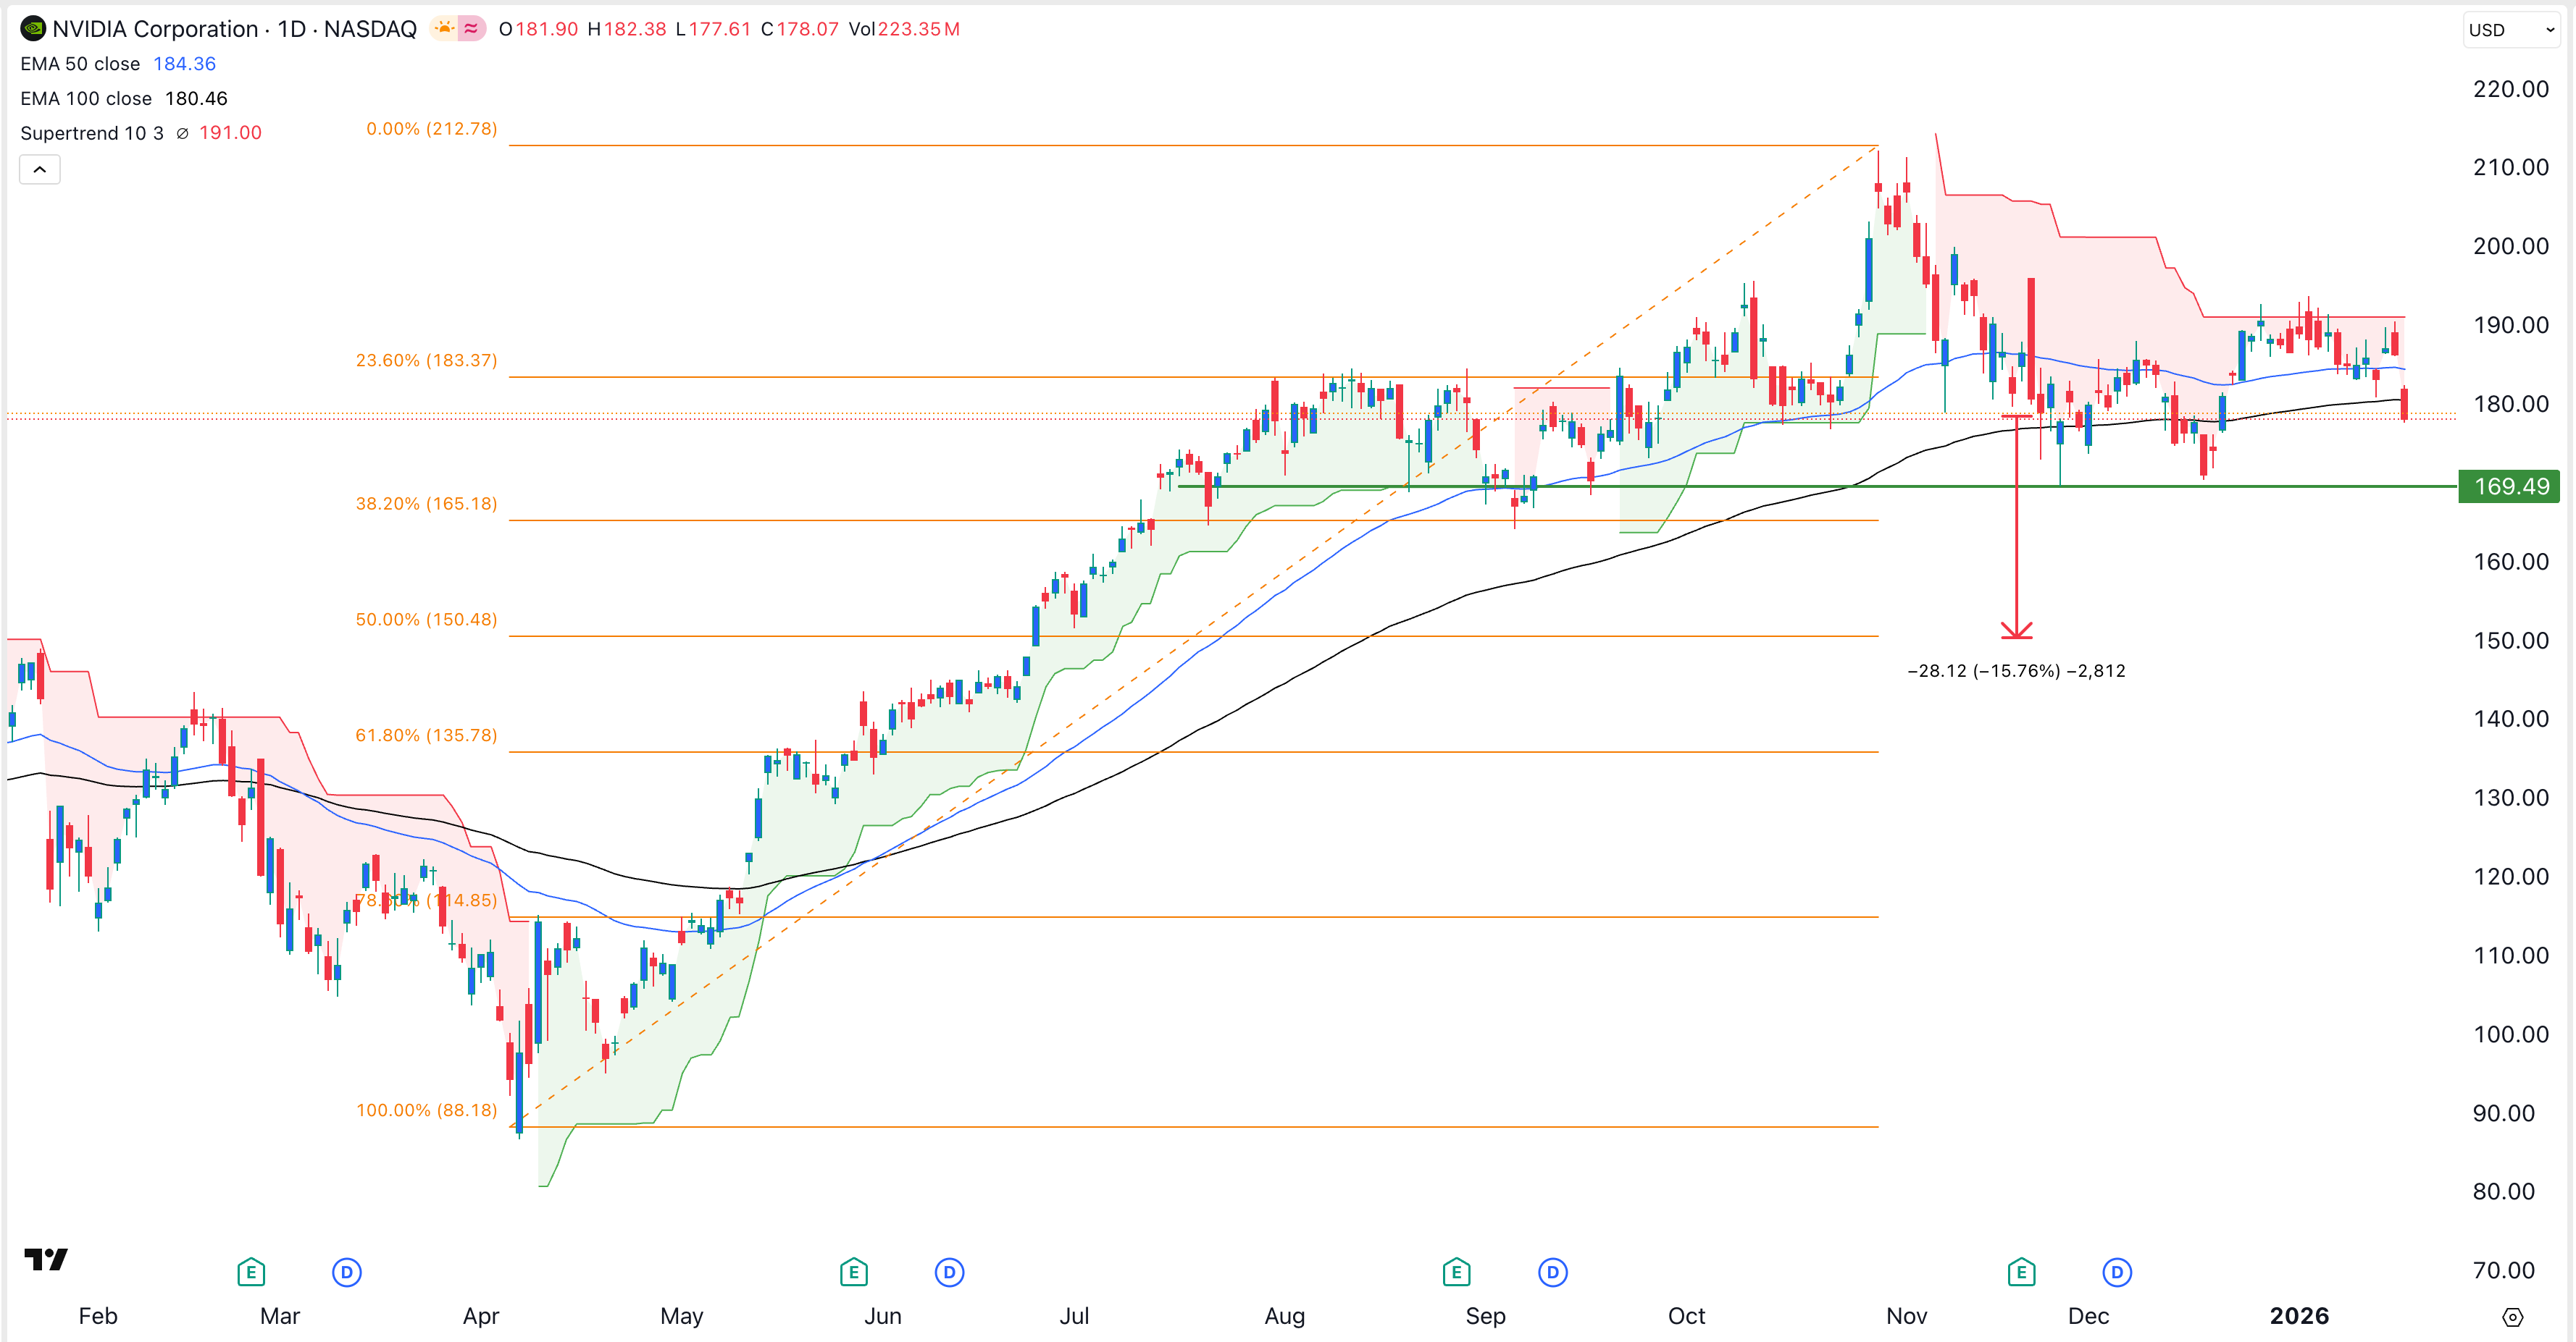Viewport: 2576px width, 1342px height.
Task: Collapse the indicator legend chevron
Action: (40, 169)
